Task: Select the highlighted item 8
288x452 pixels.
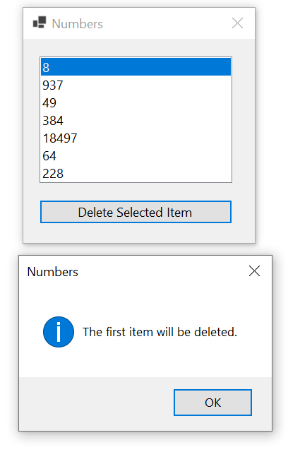Action: click(x=136, y=67)
